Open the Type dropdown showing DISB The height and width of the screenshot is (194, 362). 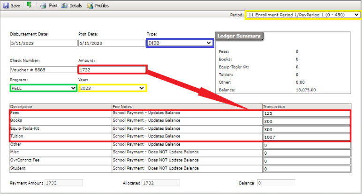pyautogui.click(x=180, y=43)
